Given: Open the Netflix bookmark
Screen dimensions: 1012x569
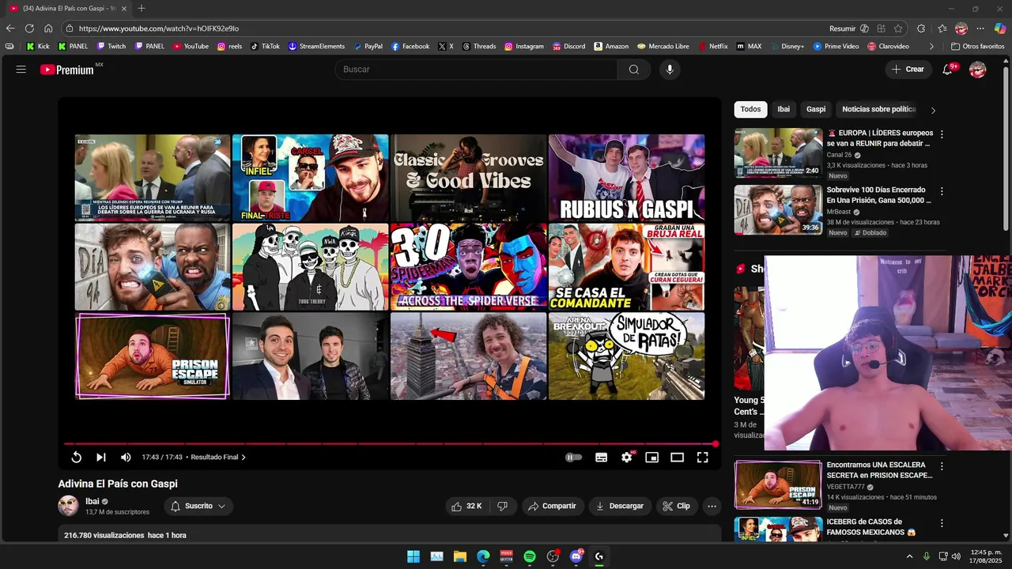Looking at the screenshot, I should [x=712, y=47].
